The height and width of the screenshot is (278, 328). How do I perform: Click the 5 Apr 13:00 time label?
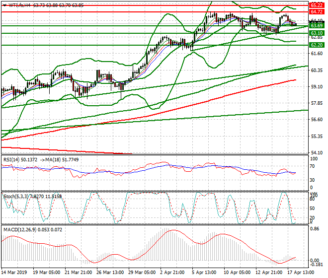coord(204,273)
